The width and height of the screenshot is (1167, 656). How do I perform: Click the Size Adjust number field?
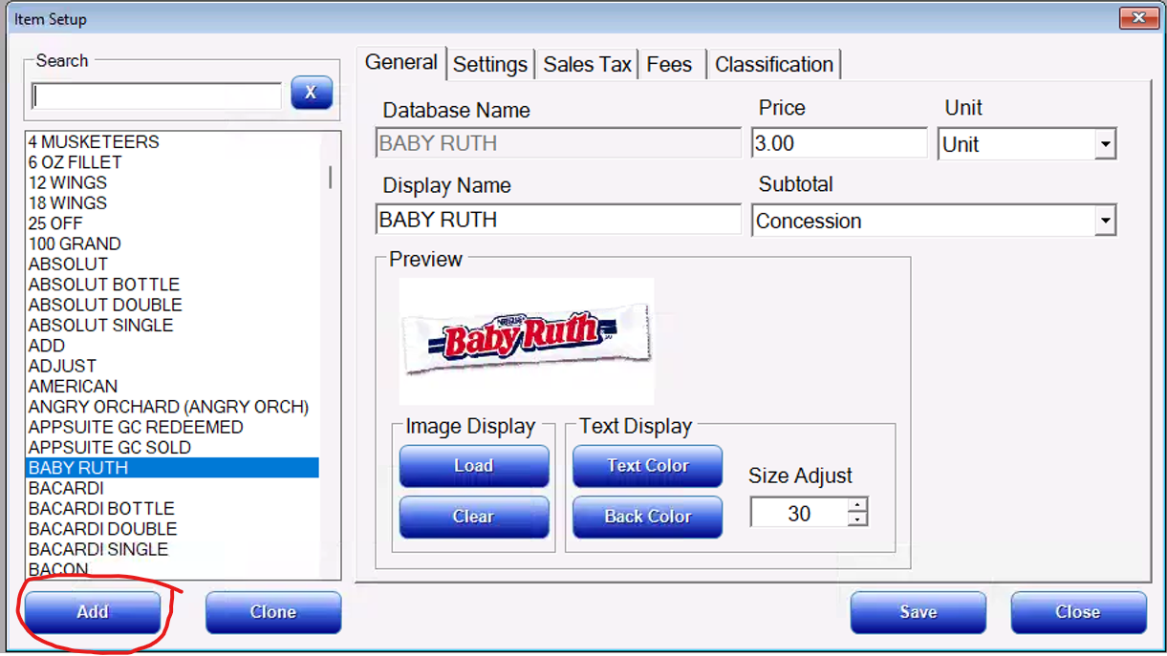pyautogui.click(x=799, y=514)
